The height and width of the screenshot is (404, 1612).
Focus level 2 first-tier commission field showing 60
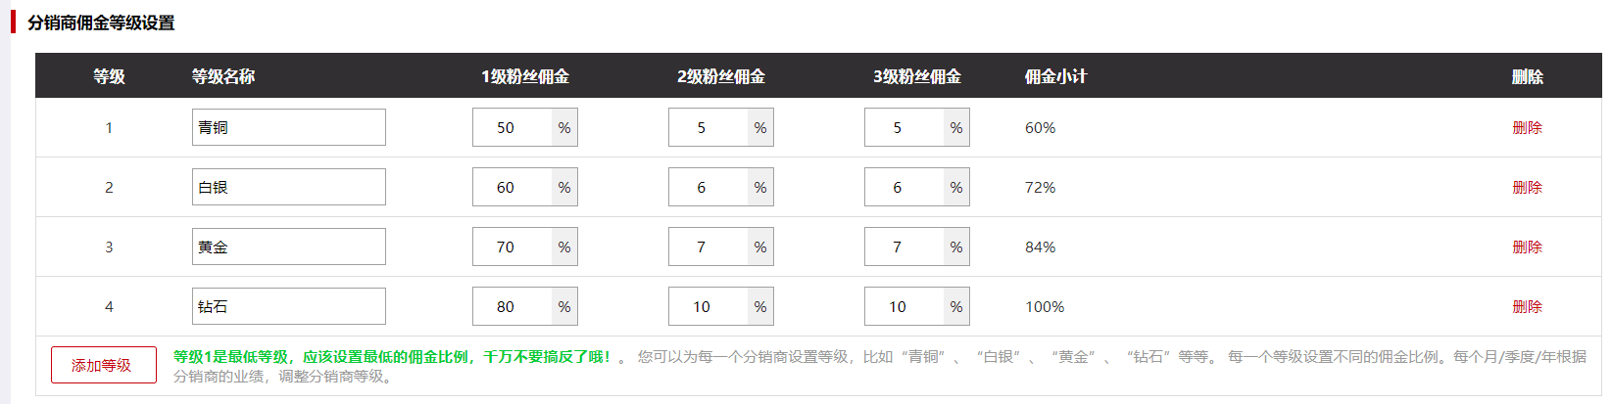point(513,187)
